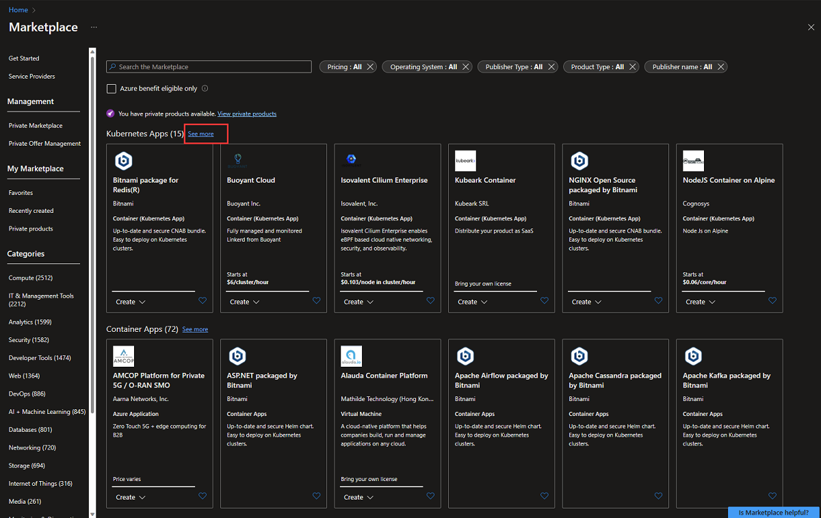Add Apache Kafka to favorites with the heart

pyautogui.click(x=772, y=496)
